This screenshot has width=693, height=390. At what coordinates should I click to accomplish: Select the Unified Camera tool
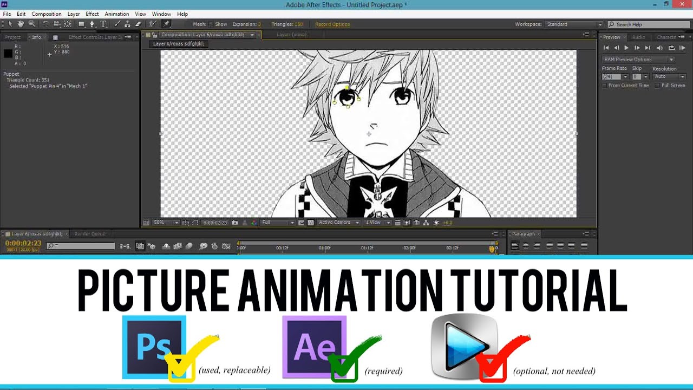point(56,24)
